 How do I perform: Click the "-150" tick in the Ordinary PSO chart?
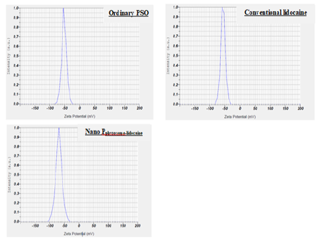pyautogui.click(x=35, y=108)
